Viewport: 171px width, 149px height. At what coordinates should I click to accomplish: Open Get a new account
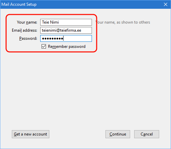click(x=30, y=134)
